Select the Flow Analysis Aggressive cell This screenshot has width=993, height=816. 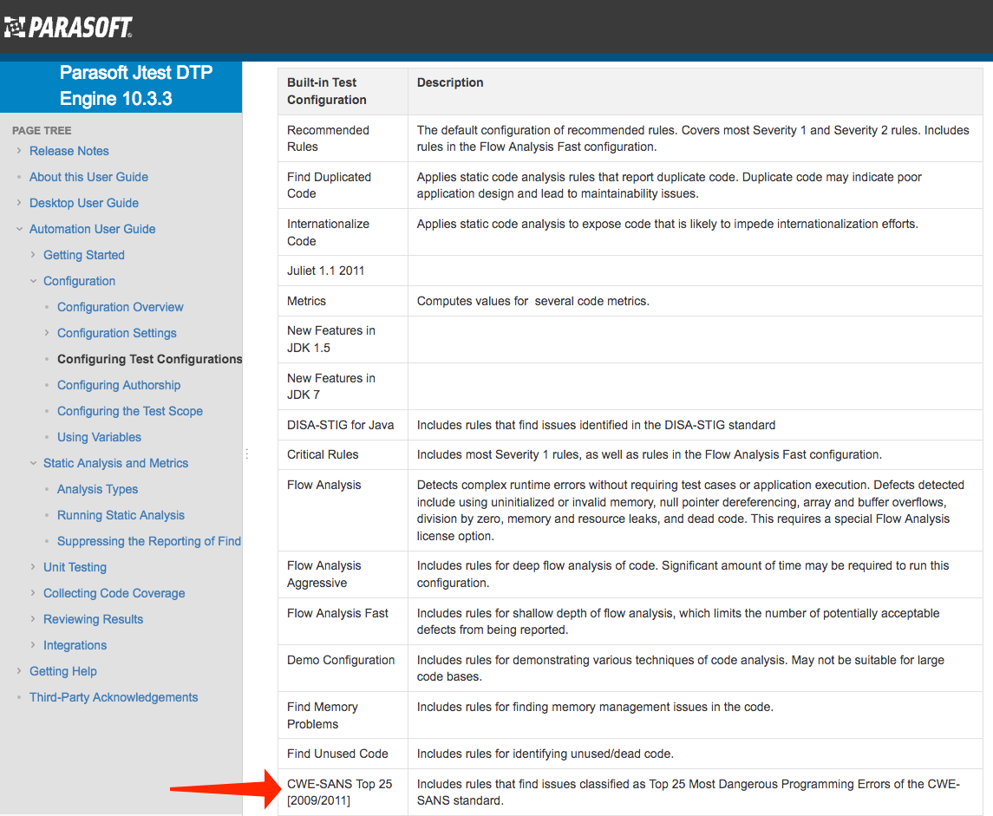tap(343, 574)
